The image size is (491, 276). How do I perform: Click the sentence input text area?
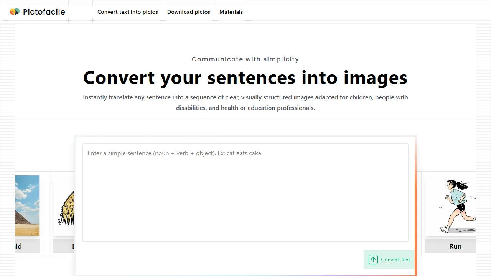click(x=245, y=192)
